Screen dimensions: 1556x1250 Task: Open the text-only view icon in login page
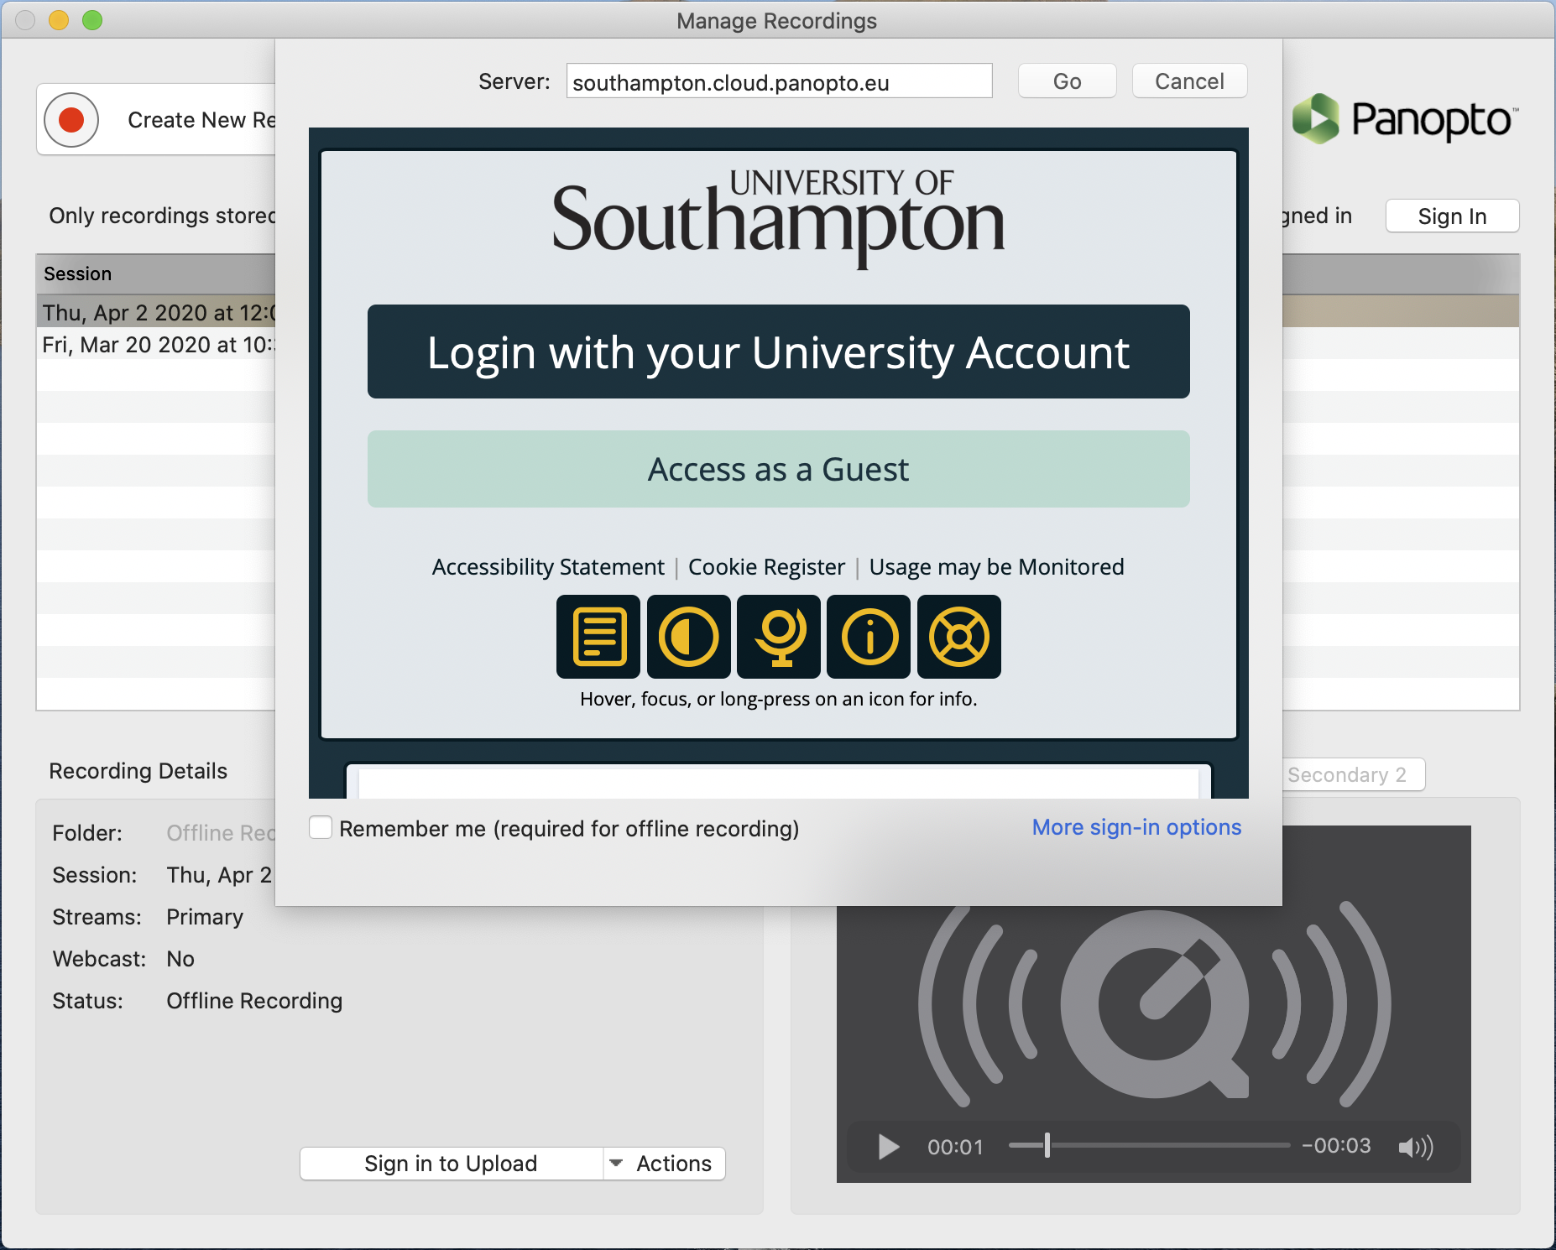click(598, 637)
